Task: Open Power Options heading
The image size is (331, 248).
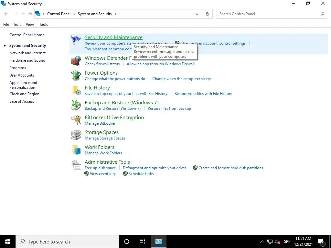Action: (101, 73)
